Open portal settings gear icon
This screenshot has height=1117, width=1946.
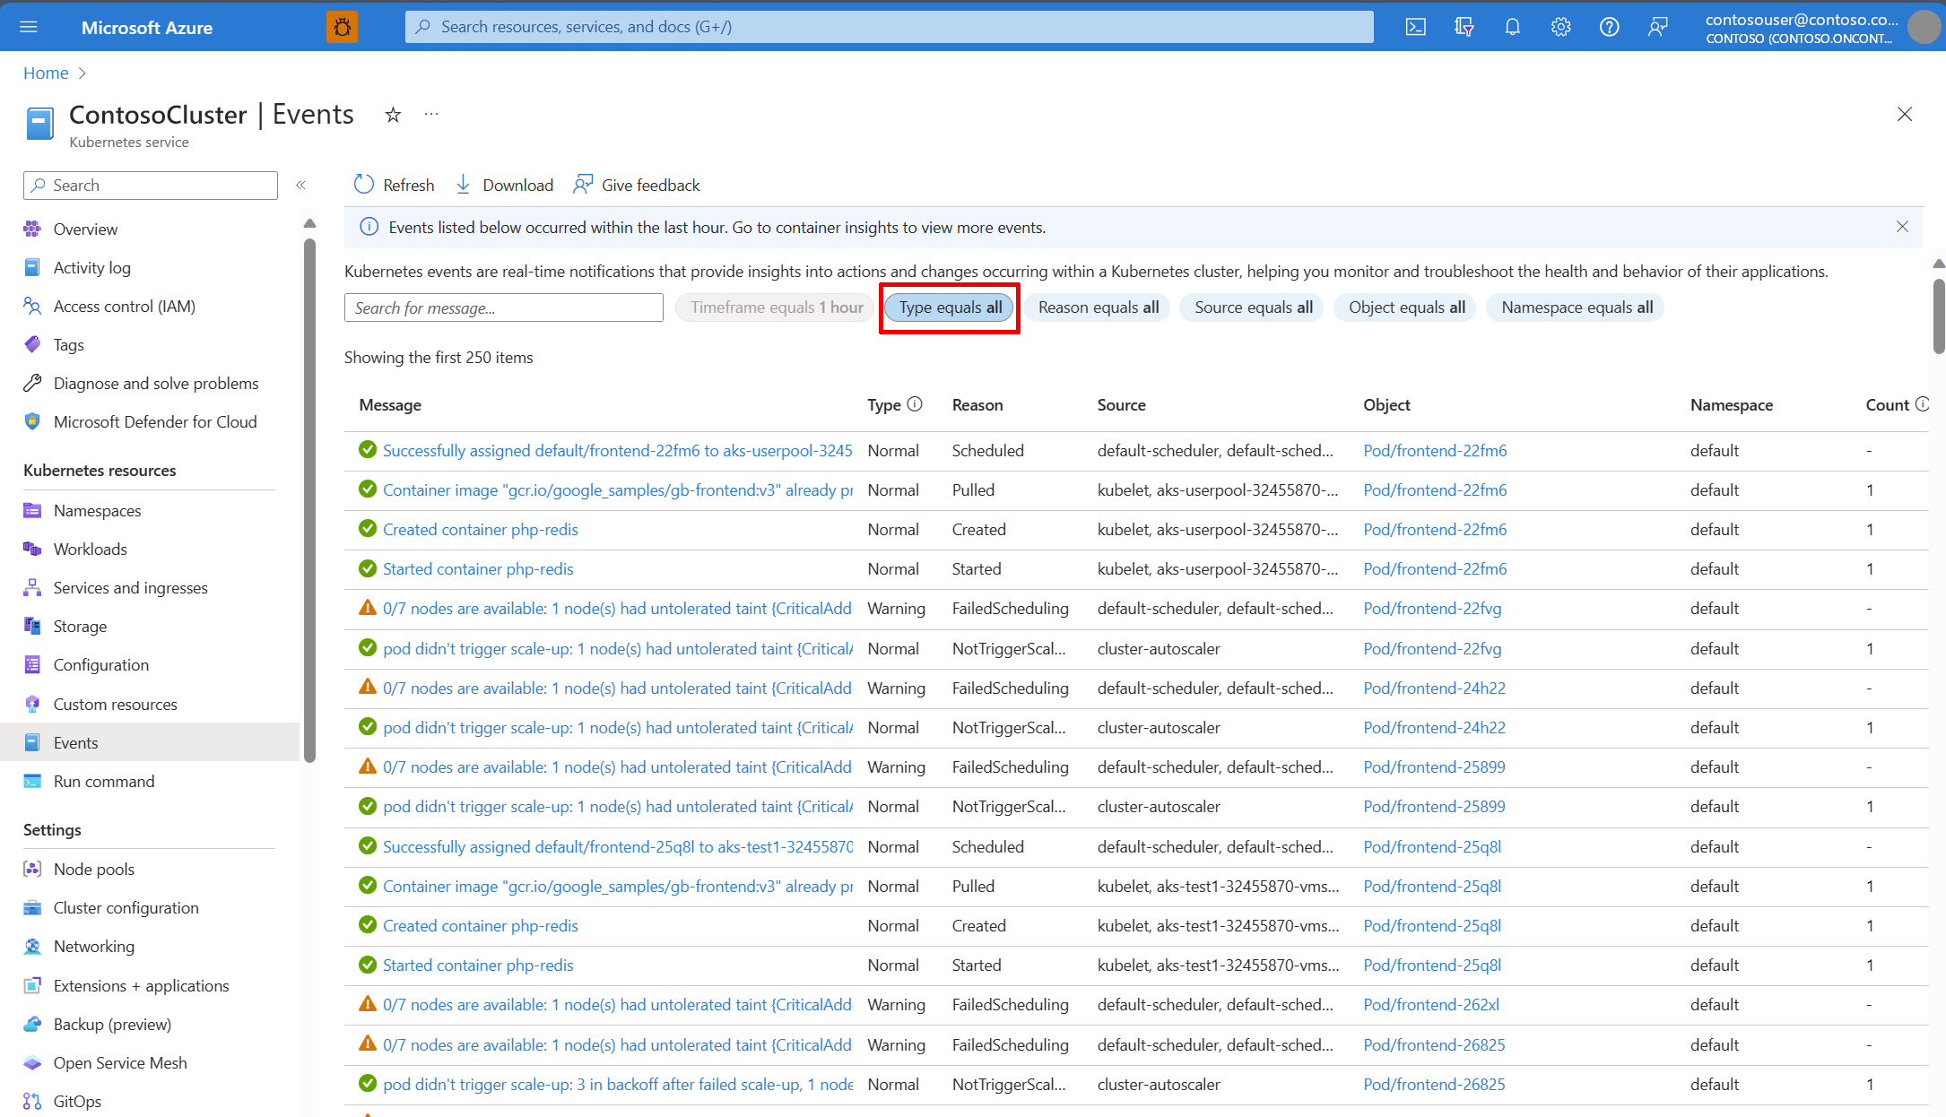pos(1560,27)
